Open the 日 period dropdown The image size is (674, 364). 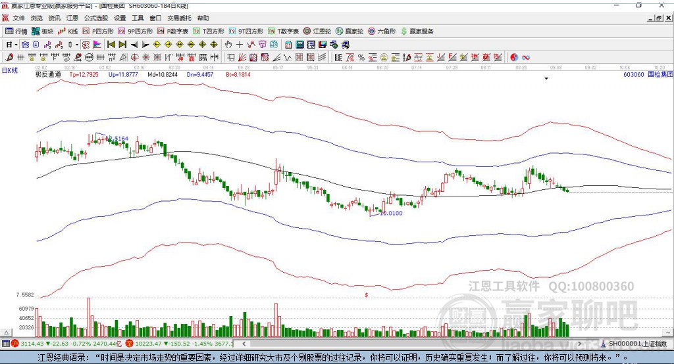point(12,44)
